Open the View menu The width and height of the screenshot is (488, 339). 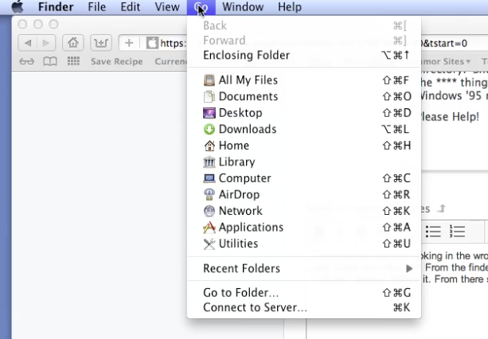tap(167, 7)
